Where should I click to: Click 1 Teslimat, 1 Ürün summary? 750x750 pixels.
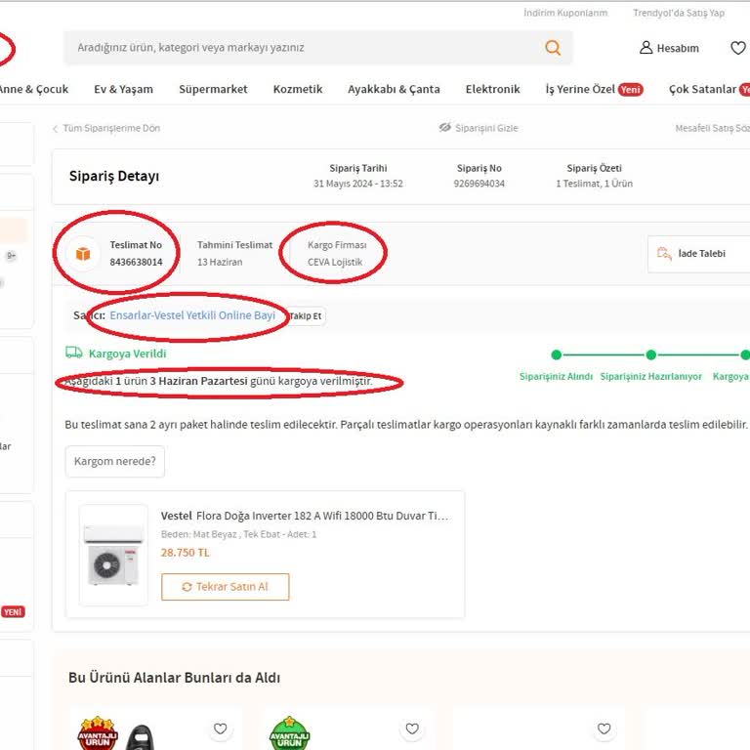click(x=594, y=184)
